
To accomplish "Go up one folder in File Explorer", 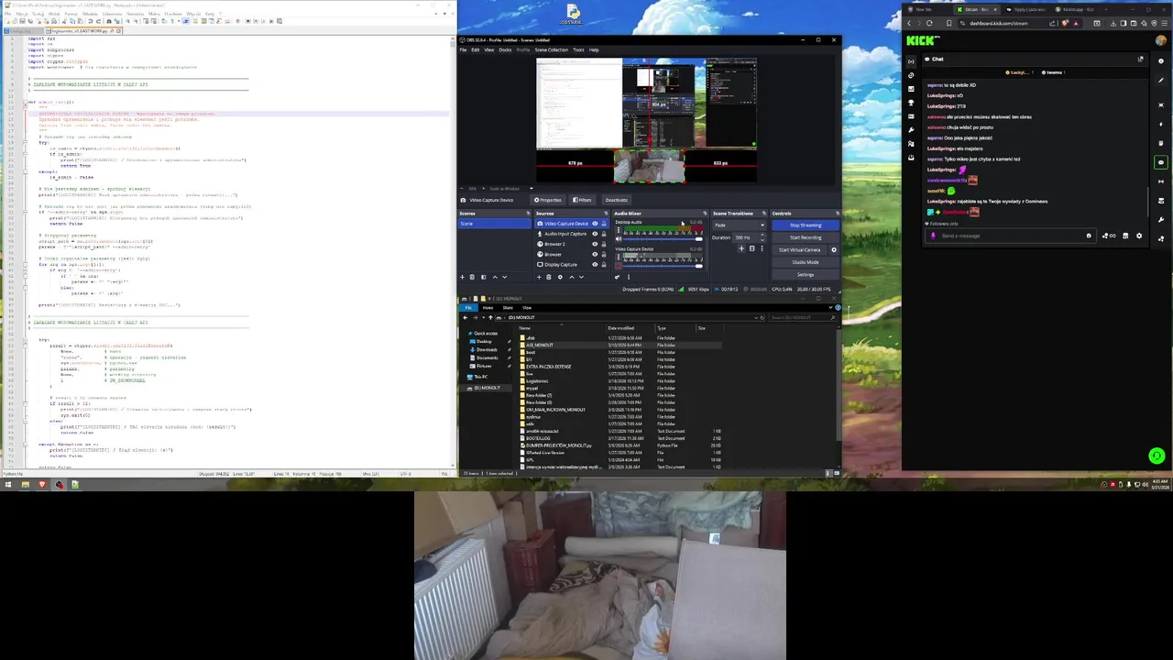I will click(x=490, y=317).
